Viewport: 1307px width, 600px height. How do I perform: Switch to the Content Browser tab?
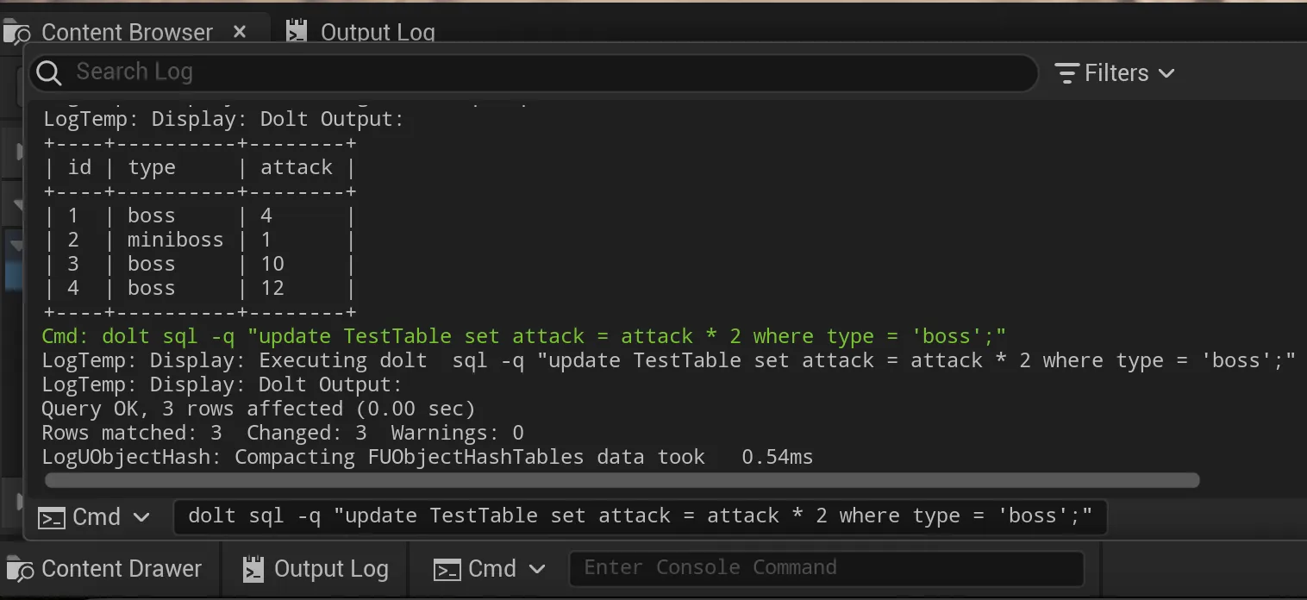pyautogui.click(x=127, y=33)
